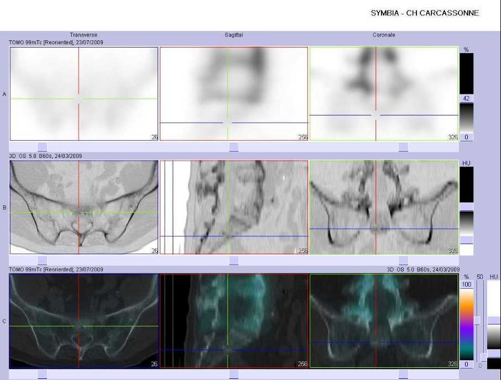Click slice slider thumb under fused sagittal view

pos(234,374)
